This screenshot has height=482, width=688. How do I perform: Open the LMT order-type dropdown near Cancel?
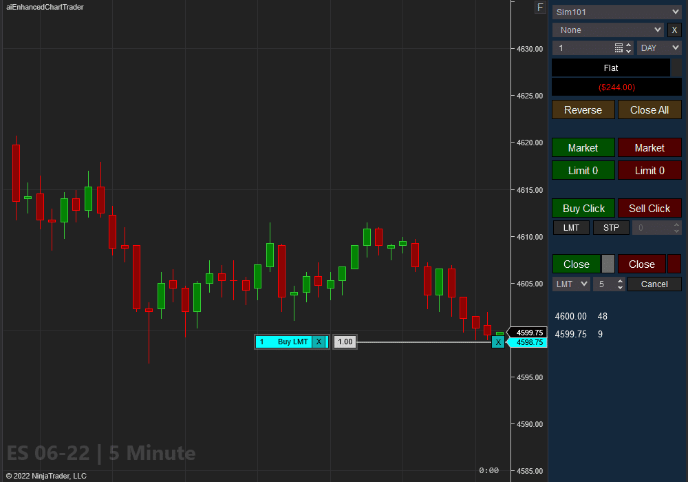coord(571,284)
